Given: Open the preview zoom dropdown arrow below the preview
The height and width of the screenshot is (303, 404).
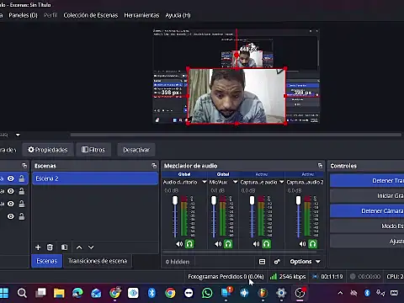Looking at the screenshot, I should (x=18, y=135).
